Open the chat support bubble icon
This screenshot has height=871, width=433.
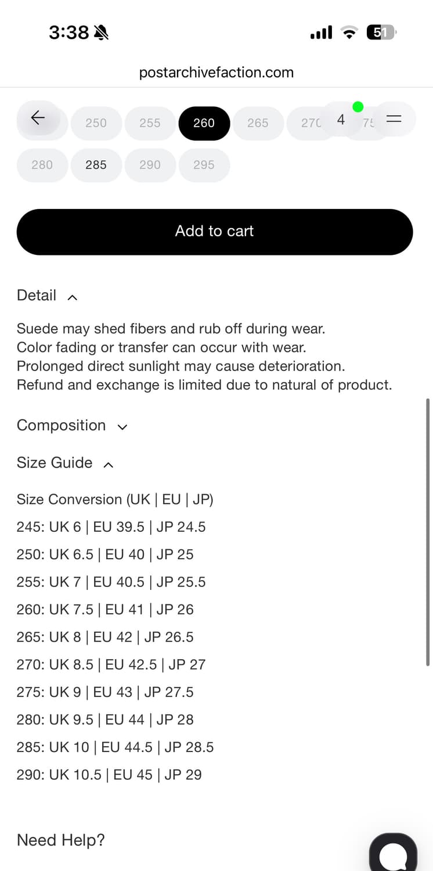[393, 854]
